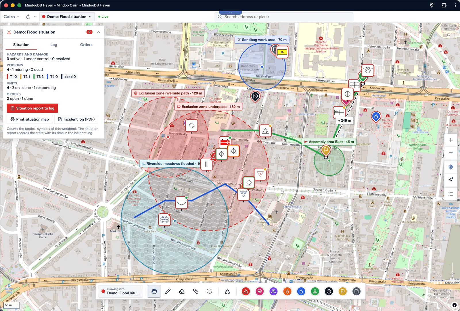
Task: Click the Sandbag work area label
Action: pyautogui.click(x=262, y=40)
